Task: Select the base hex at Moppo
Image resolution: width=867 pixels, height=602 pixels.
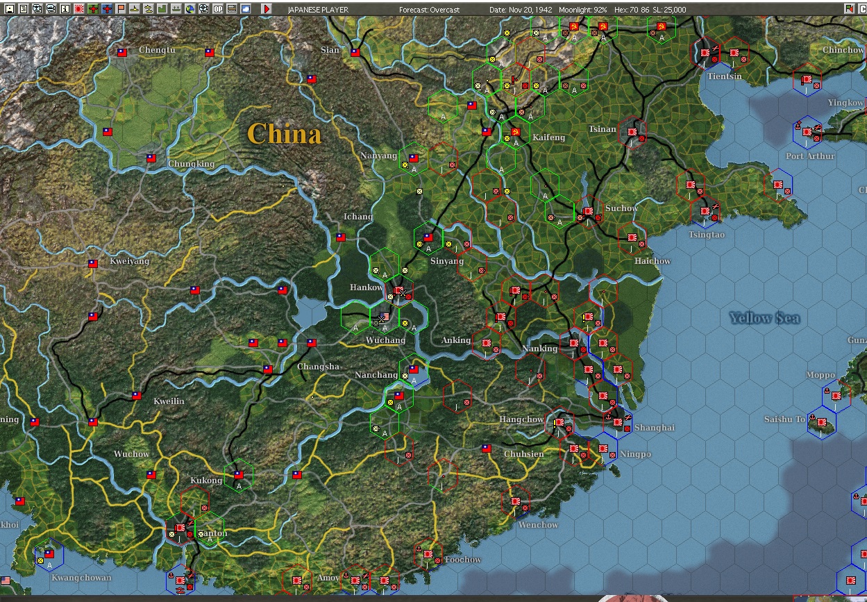Action: click(836, 396)
